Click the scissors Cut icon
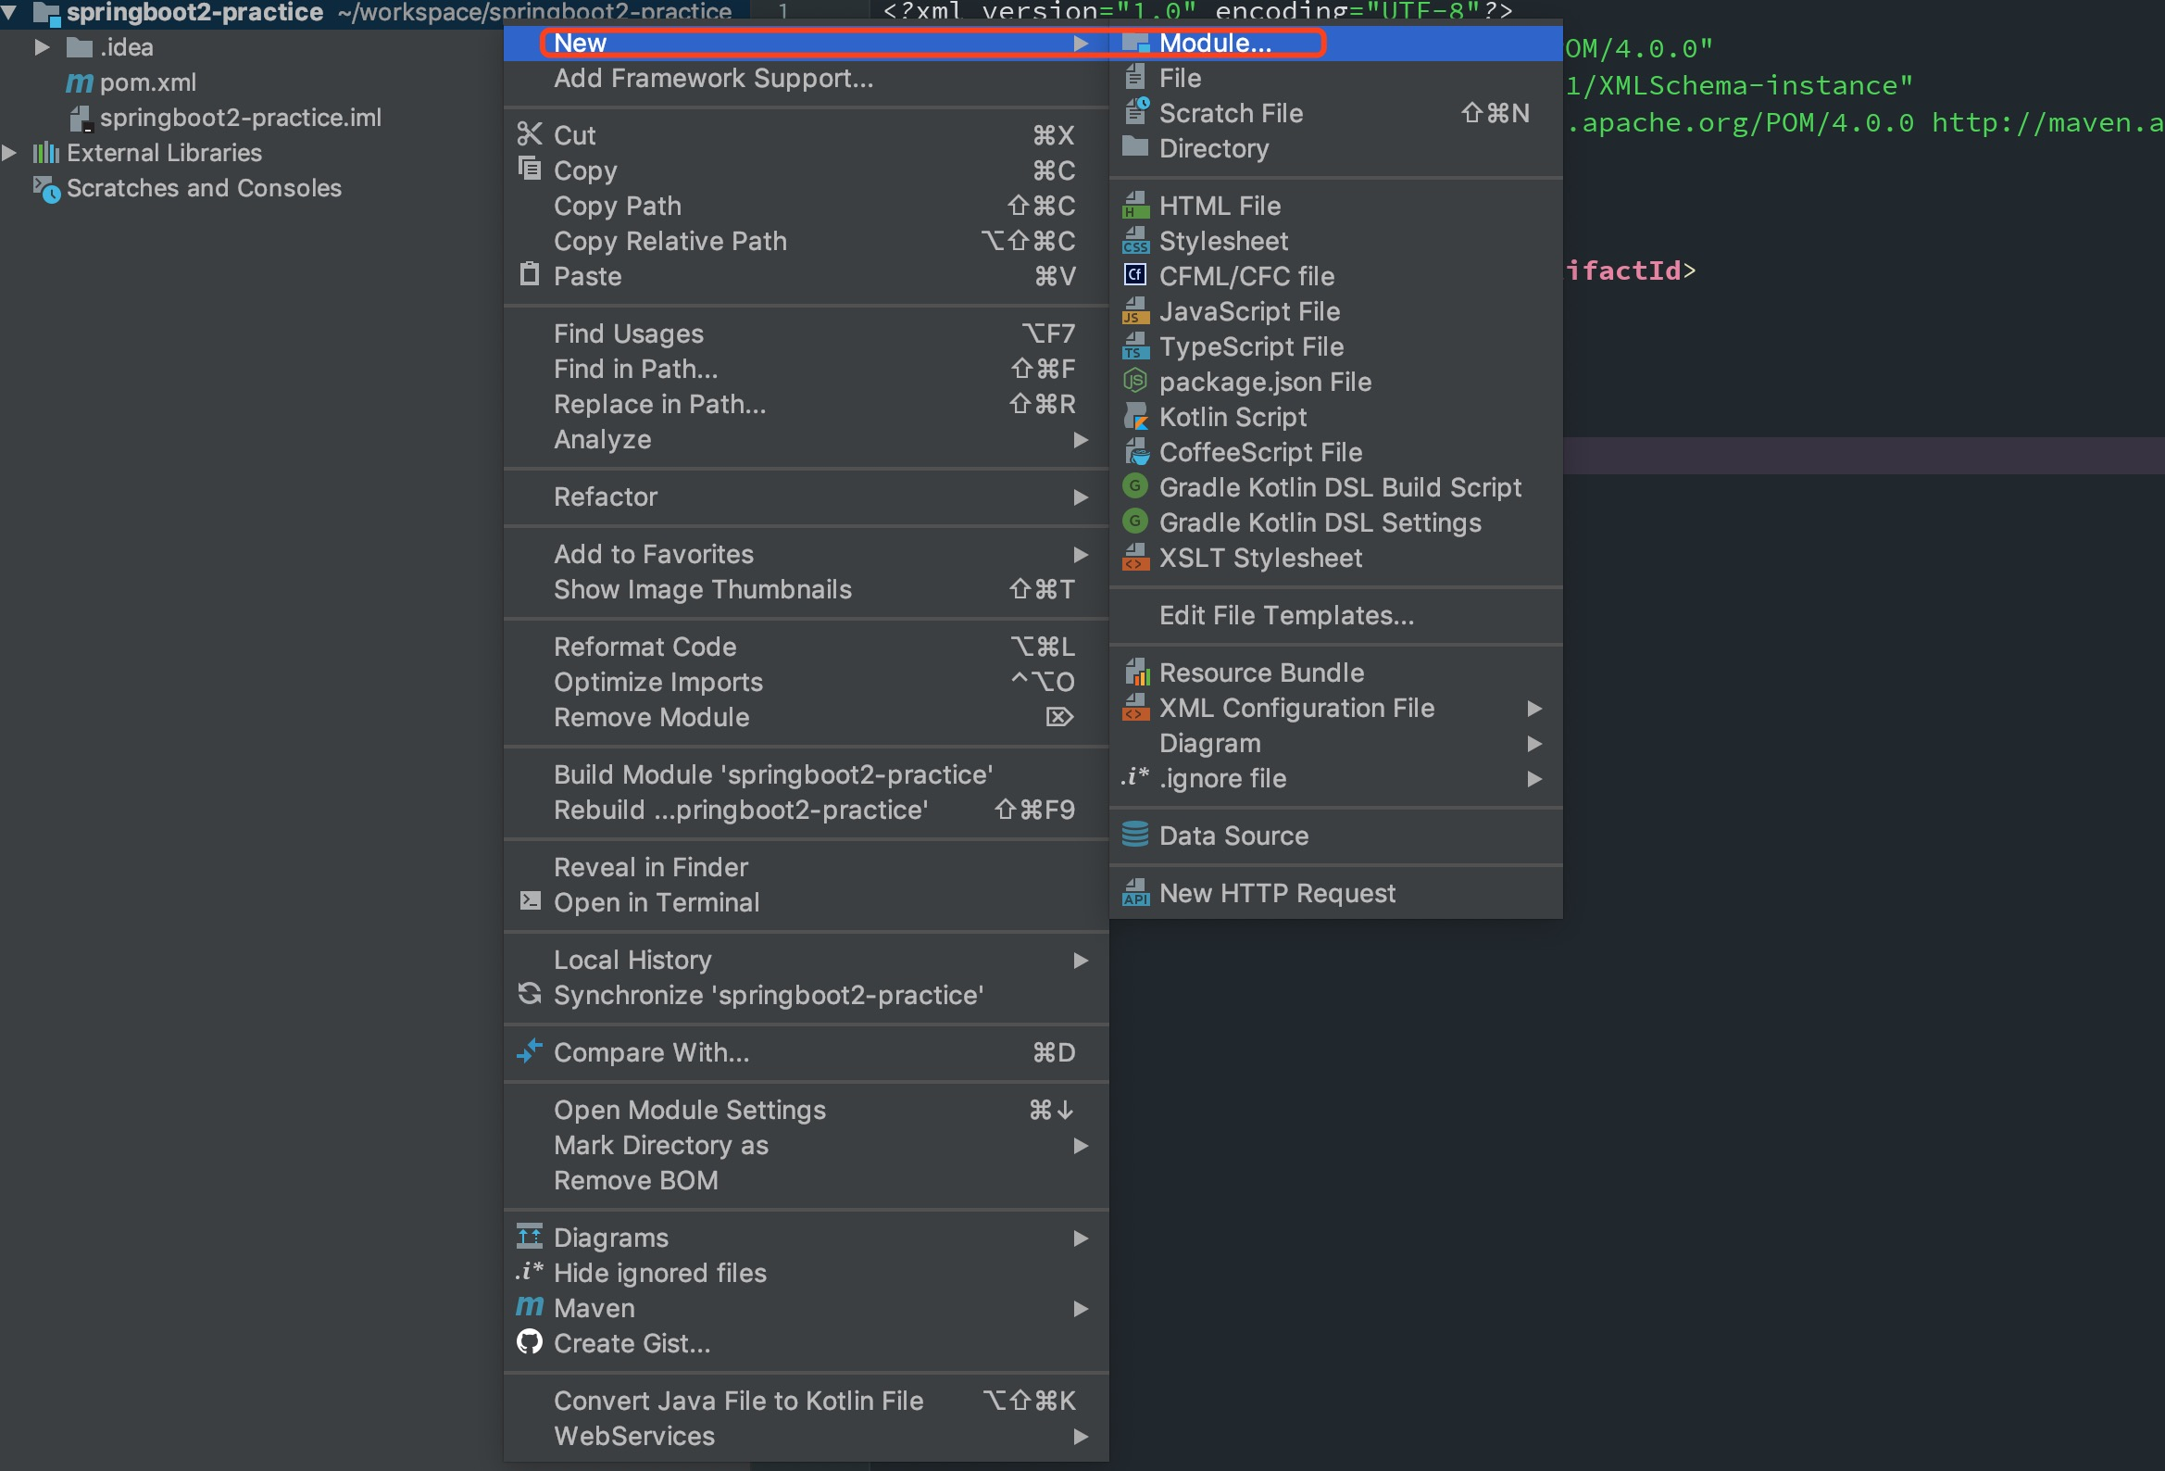2165x1471 pixels. click(529, 134)
